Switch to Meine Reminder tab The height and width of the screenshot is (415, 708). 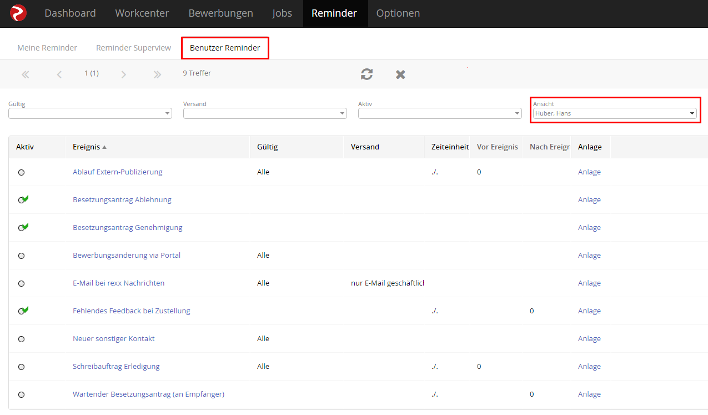tap(47, 48)
